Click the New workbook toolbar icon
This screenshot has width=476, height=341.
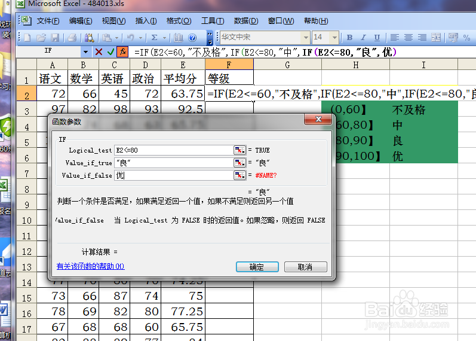coord(27,38)
